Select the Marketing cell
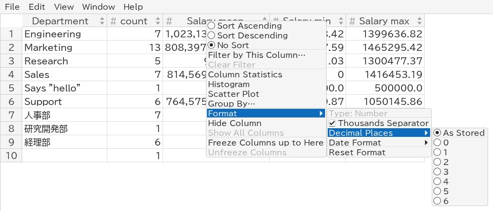Screen dimensions: 493x211 (64, 48)
